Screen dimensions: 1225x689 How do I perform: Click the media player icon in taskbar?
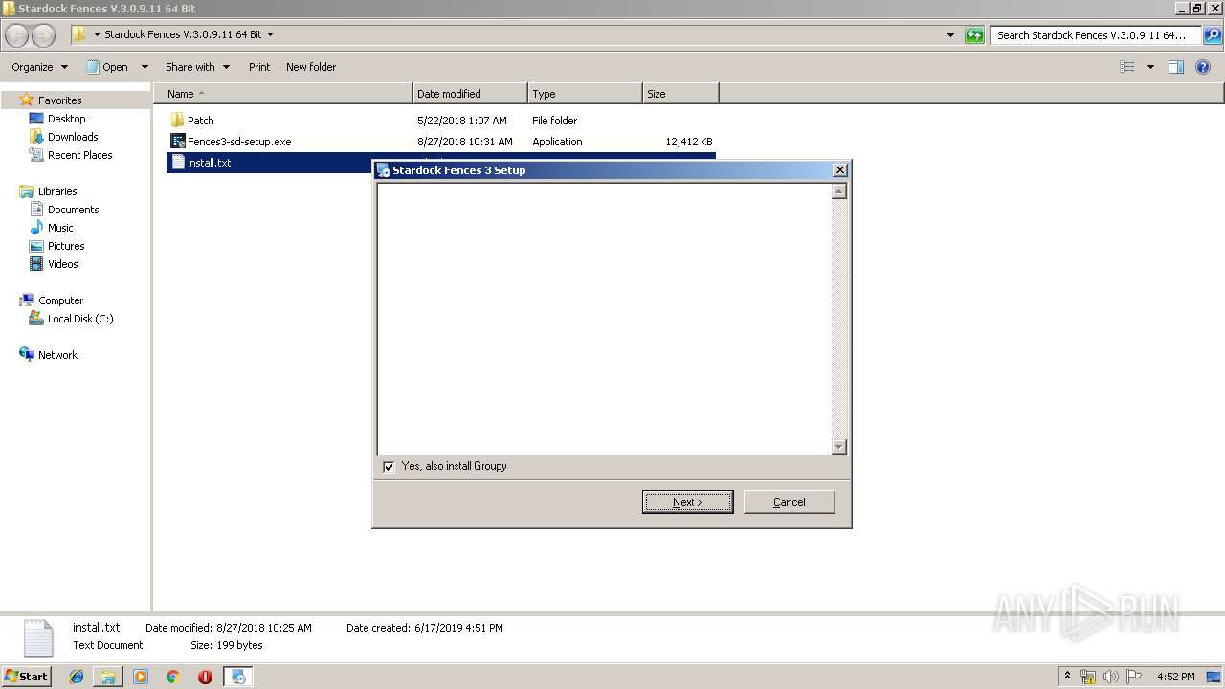pyautogui.click(x=141, y=677)
